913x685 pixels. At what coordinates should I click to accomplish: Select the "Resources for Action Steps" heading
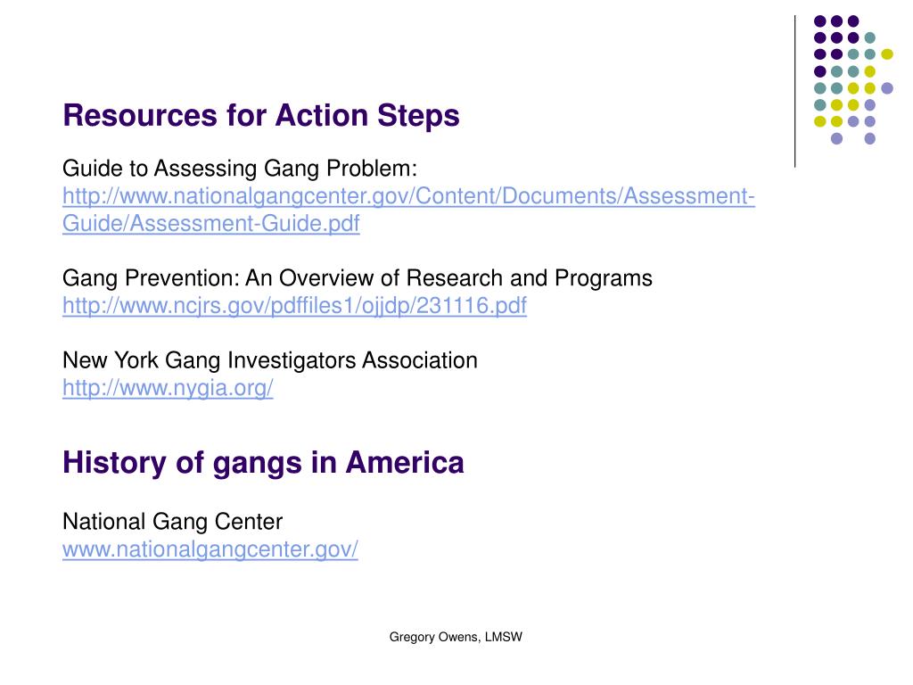pyautogui.click(x=261, y=115)
